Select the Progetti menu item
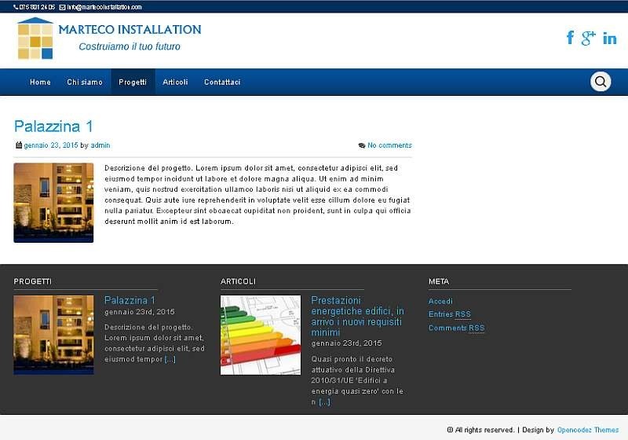 tap(133, 82)
